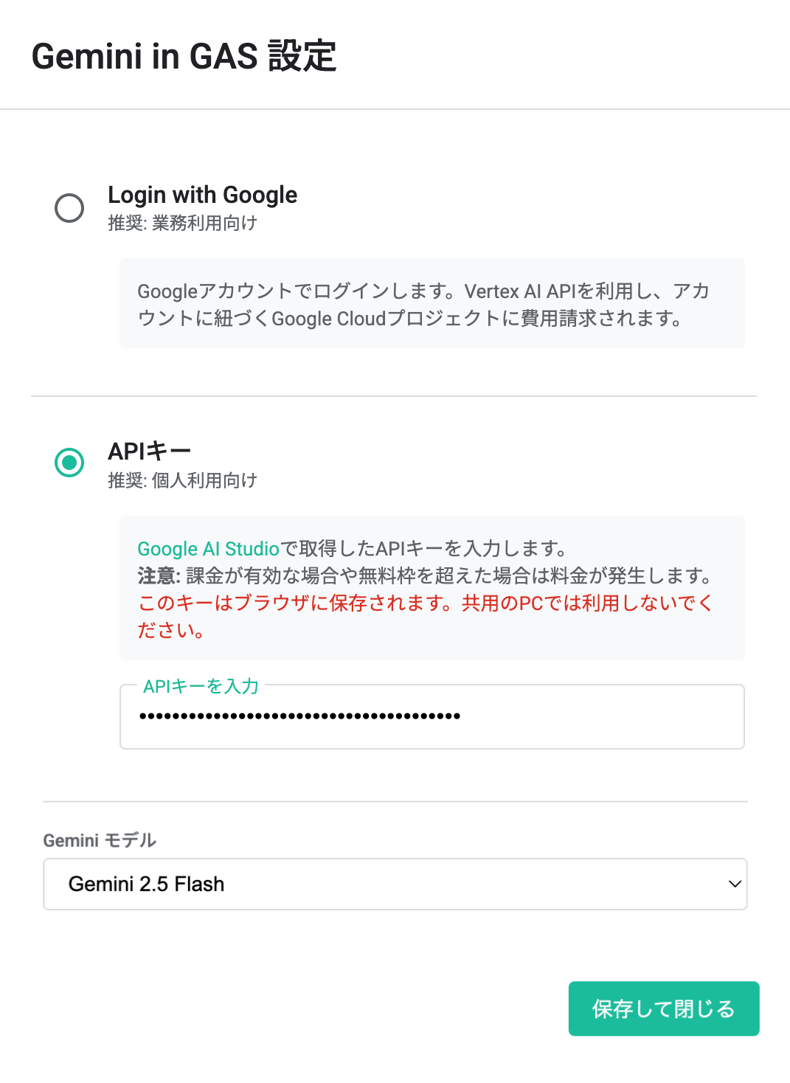
Task: Click the "Login with Google" heading label
Action: 202,195
